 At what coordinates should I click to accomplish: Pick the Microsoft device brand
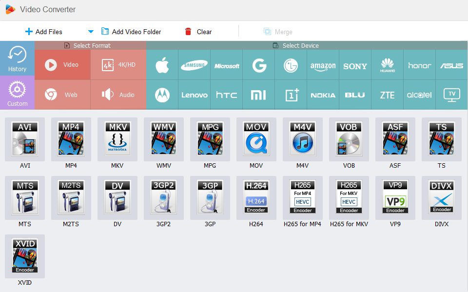click(227, 65)
